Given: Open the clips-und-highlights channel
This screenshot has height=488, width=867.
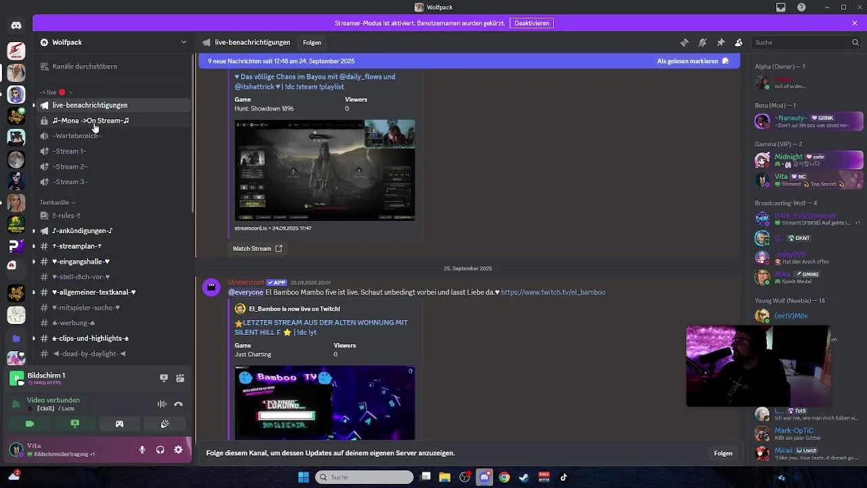Looking at the screenshot, I should (113, 338).
